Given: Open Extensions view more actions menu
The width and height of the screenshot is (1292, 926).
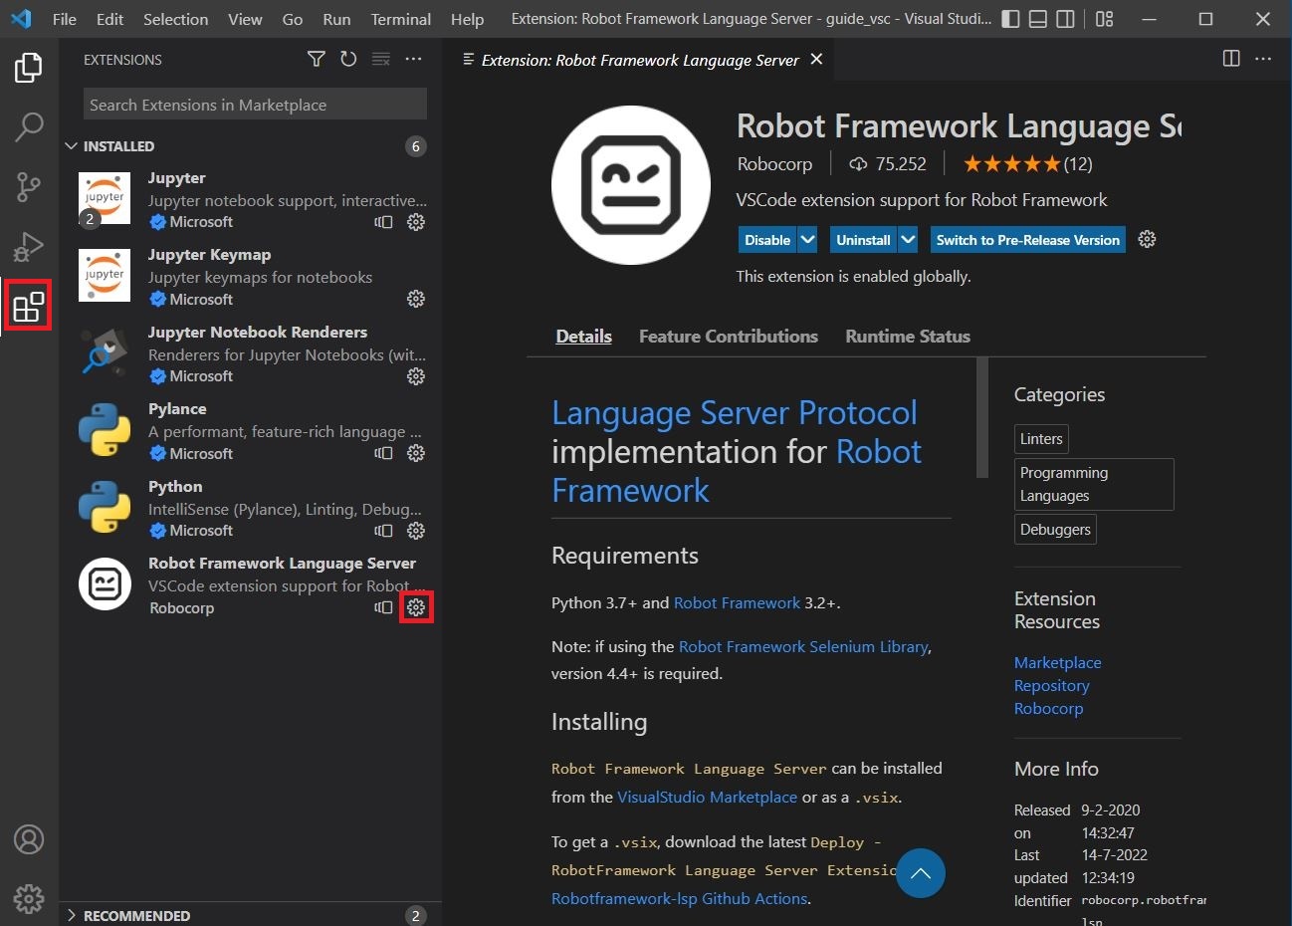Looking at the screenshot, I should click(x=414, y=60).
